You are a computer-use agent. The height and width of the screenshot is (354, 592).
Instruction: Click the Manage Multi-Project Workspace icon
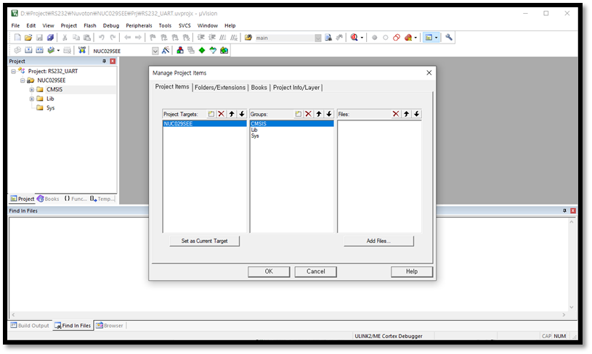point(191,50)
